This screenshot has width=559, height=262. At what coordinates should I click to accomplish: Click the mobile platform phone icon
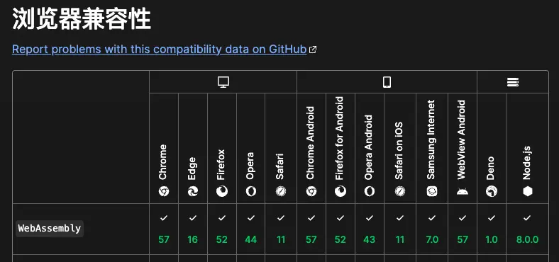point(387,82)
